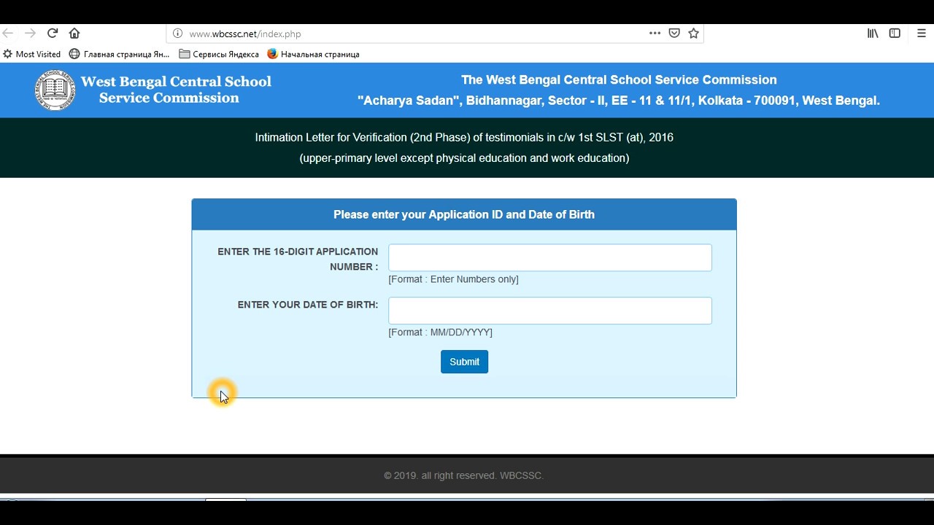934x525 pixels.
Task: Click the '[Format : MM/DD/YYYY]' hint text
Action: (x=440, y=332)
